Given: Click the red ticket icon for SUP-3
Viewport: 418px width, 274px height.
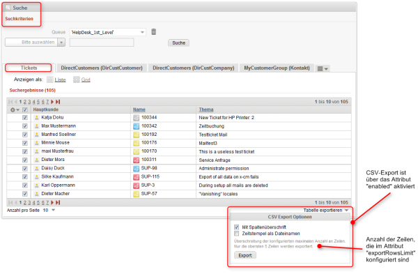Looking at the screenshot, I should pos(137,185).
